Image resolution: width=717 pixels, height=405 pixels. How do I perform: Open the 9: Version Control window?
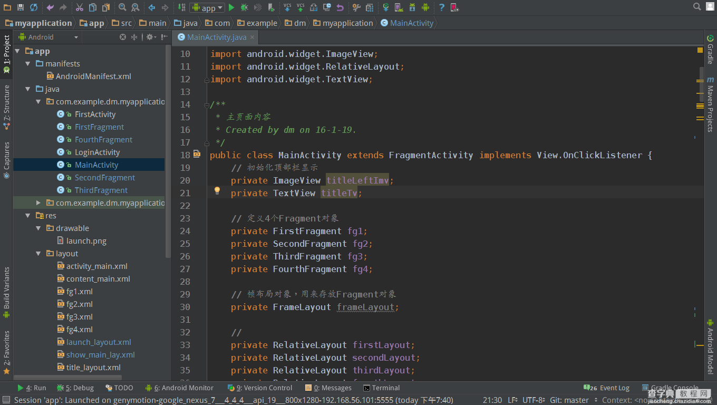coord(260,388)
